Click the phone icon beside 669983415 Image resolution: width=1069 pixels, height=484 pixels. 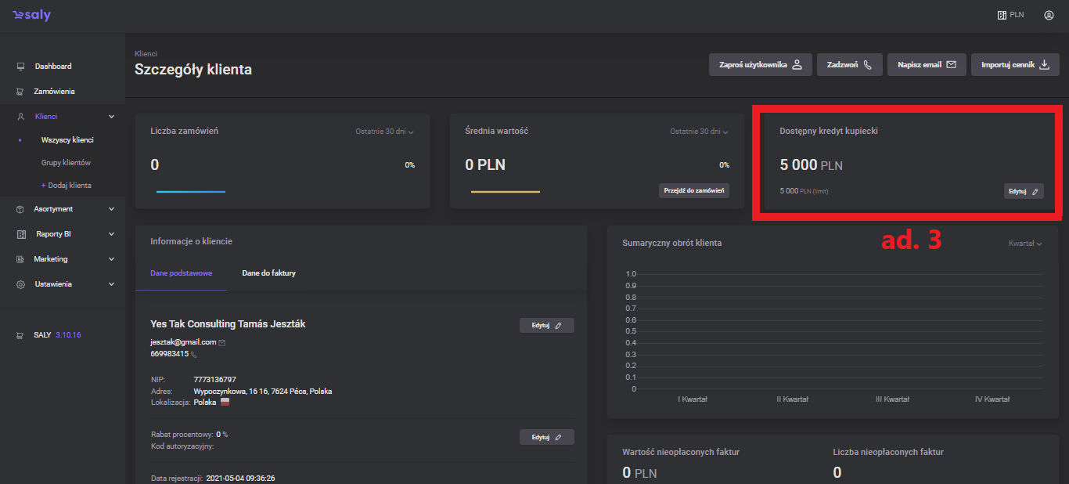pos(194,354)
